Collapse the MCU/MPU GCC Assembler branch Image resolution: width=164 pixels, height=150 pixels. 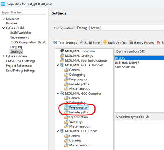point(58,65)
